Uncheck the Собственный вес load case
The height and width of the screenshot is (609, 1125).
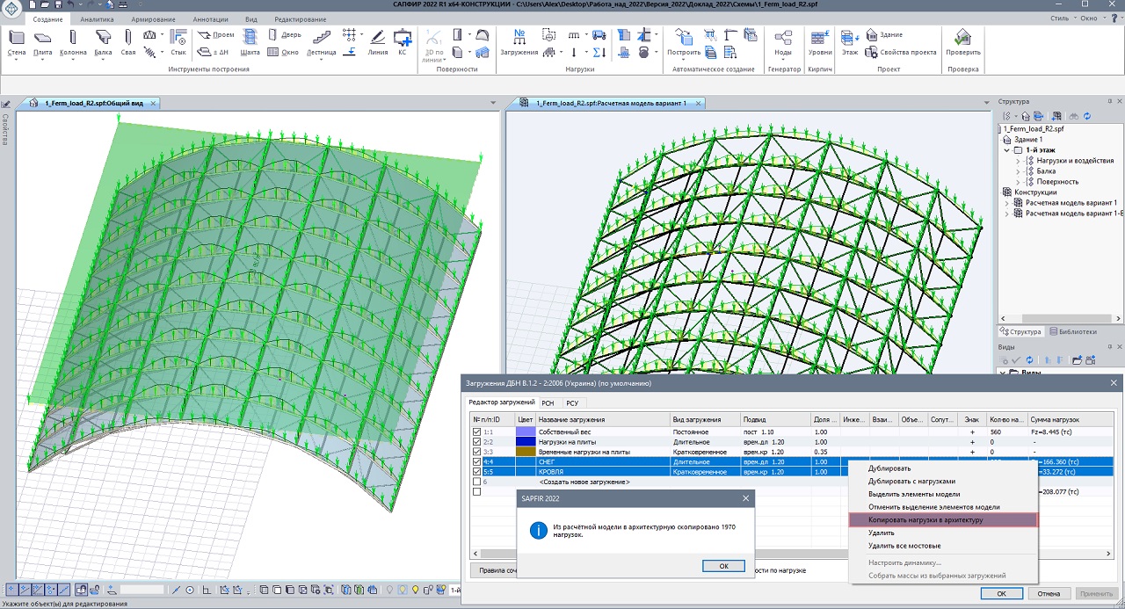tap(477, 432)
